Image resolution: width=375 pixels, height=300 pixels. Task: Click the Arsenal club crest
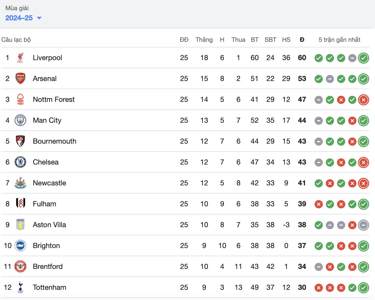[20, 79]
